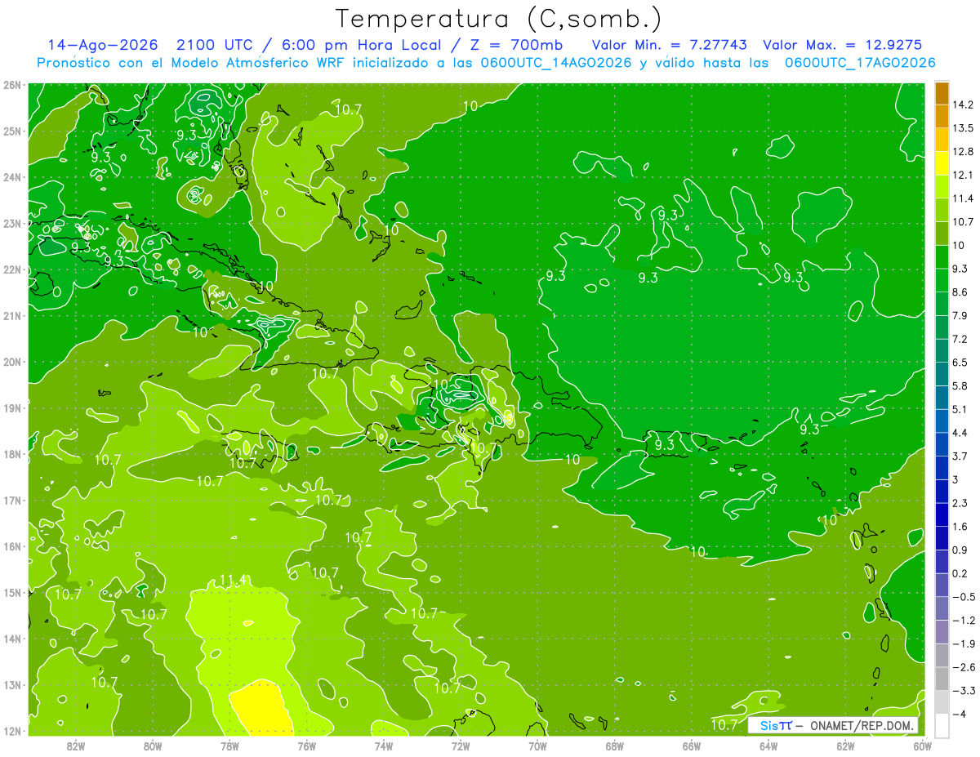
Task: Click the colorbar tick label '-1.9'
Action: tap(963, 643)
